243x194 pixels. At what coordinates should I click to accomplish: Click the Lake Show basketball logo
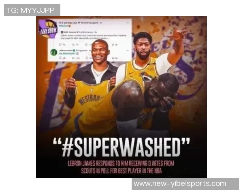(x=47, y=29)
